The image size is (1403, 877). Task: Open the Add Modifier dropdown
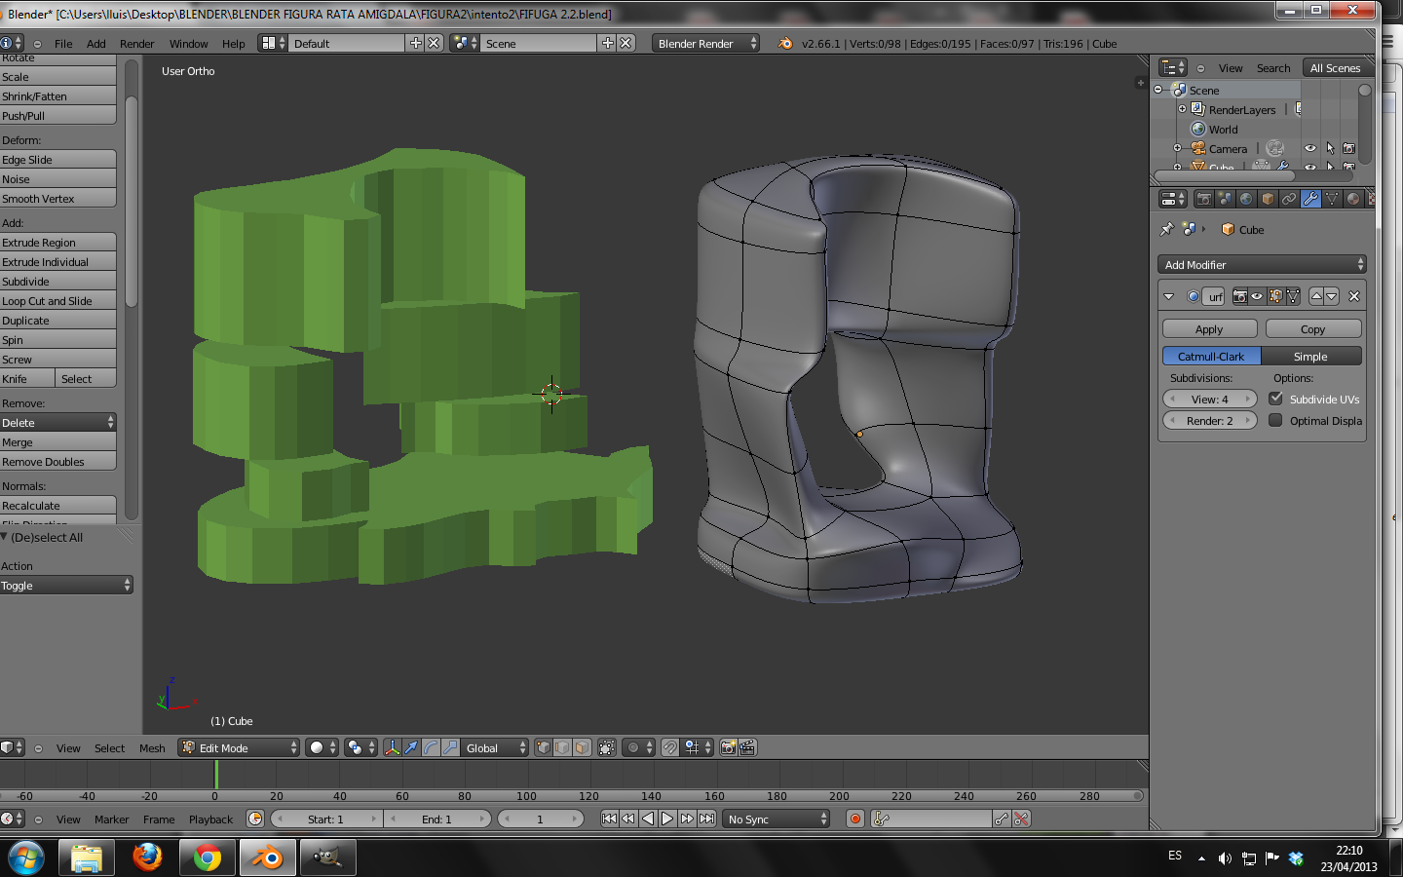(1262, 264)
